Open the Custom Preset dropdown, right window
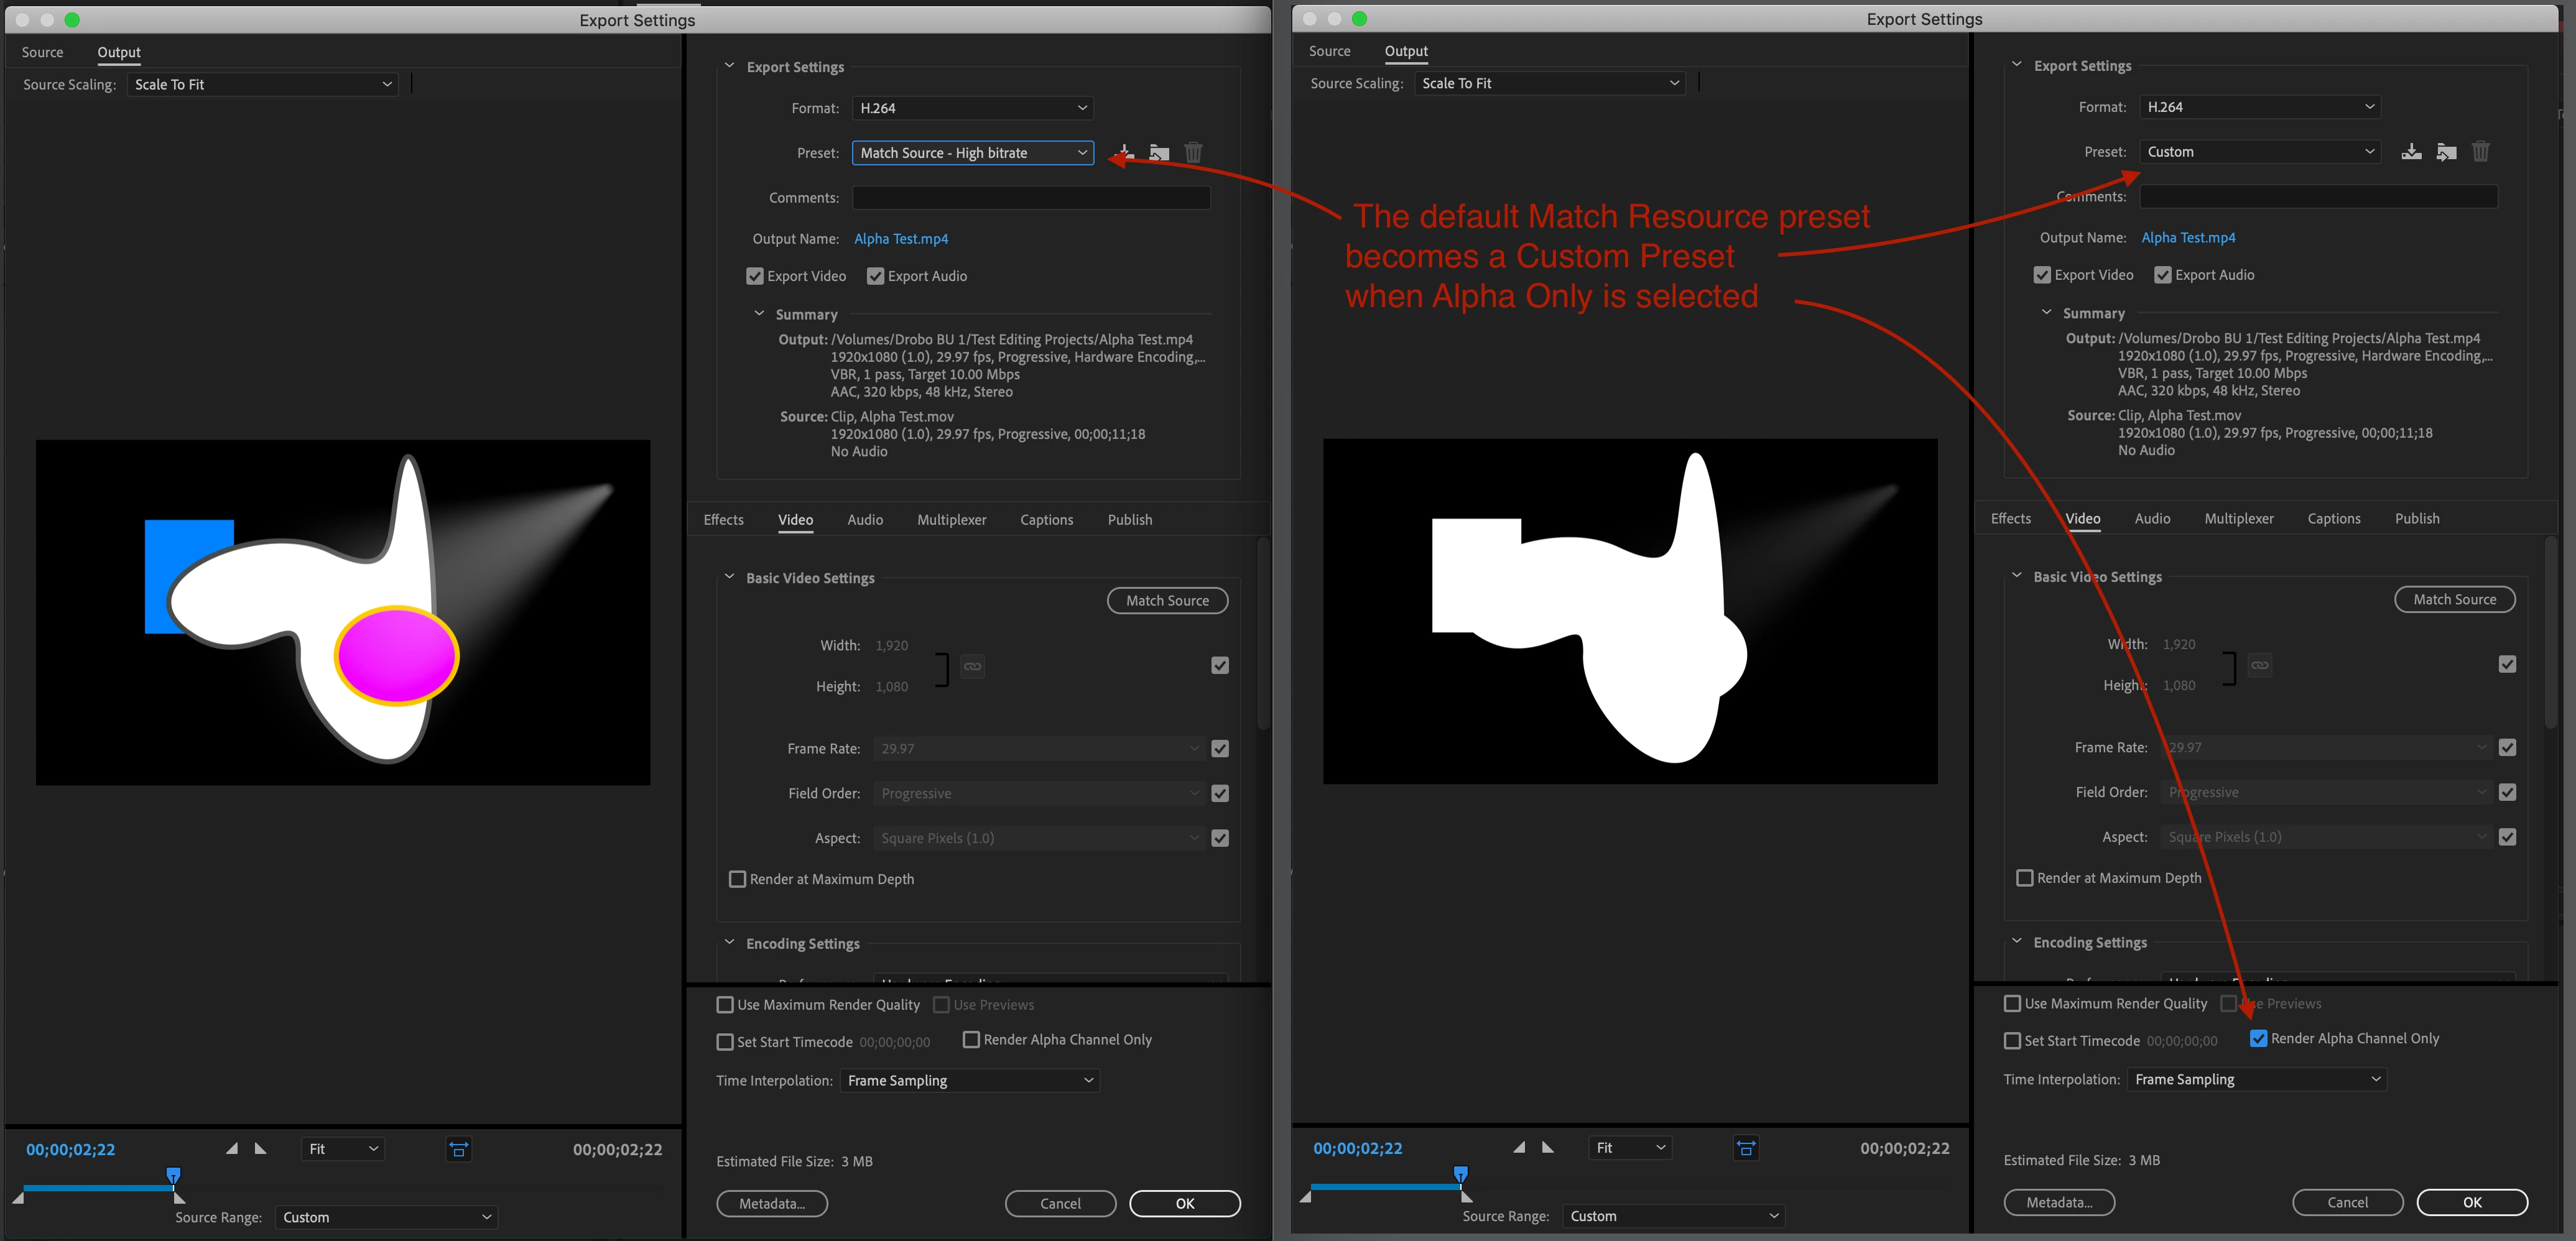The width and height of the screenshot is (2576, 1241). pos(2259,152)
